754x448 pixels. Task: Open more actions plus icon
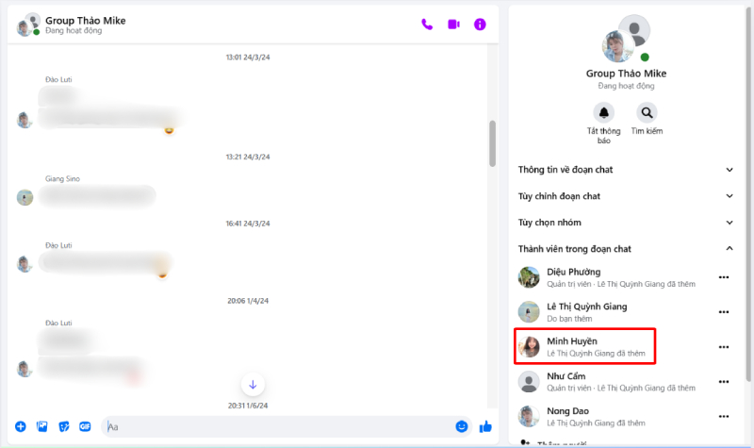point(21,426)
